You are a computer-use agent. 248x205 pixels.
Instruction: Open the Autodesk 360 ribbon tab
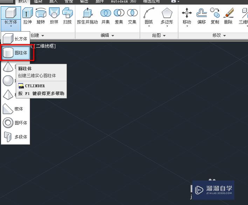tap(124, 2)
